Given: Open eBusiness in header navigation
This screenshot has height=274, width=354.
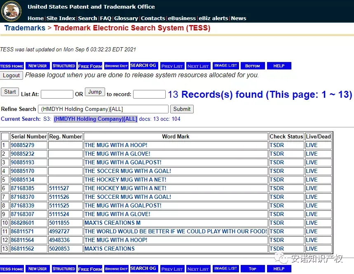Looking at the screenshot, I should point(182,18).
